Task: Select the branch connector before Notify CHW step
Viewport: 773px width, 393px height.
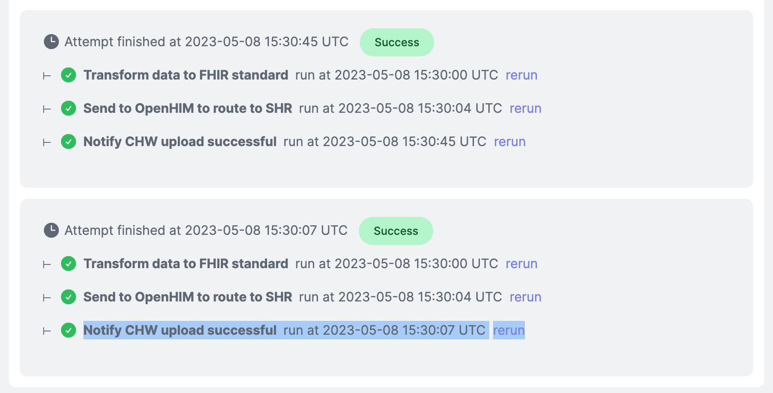Action: (x=46, y=141)
